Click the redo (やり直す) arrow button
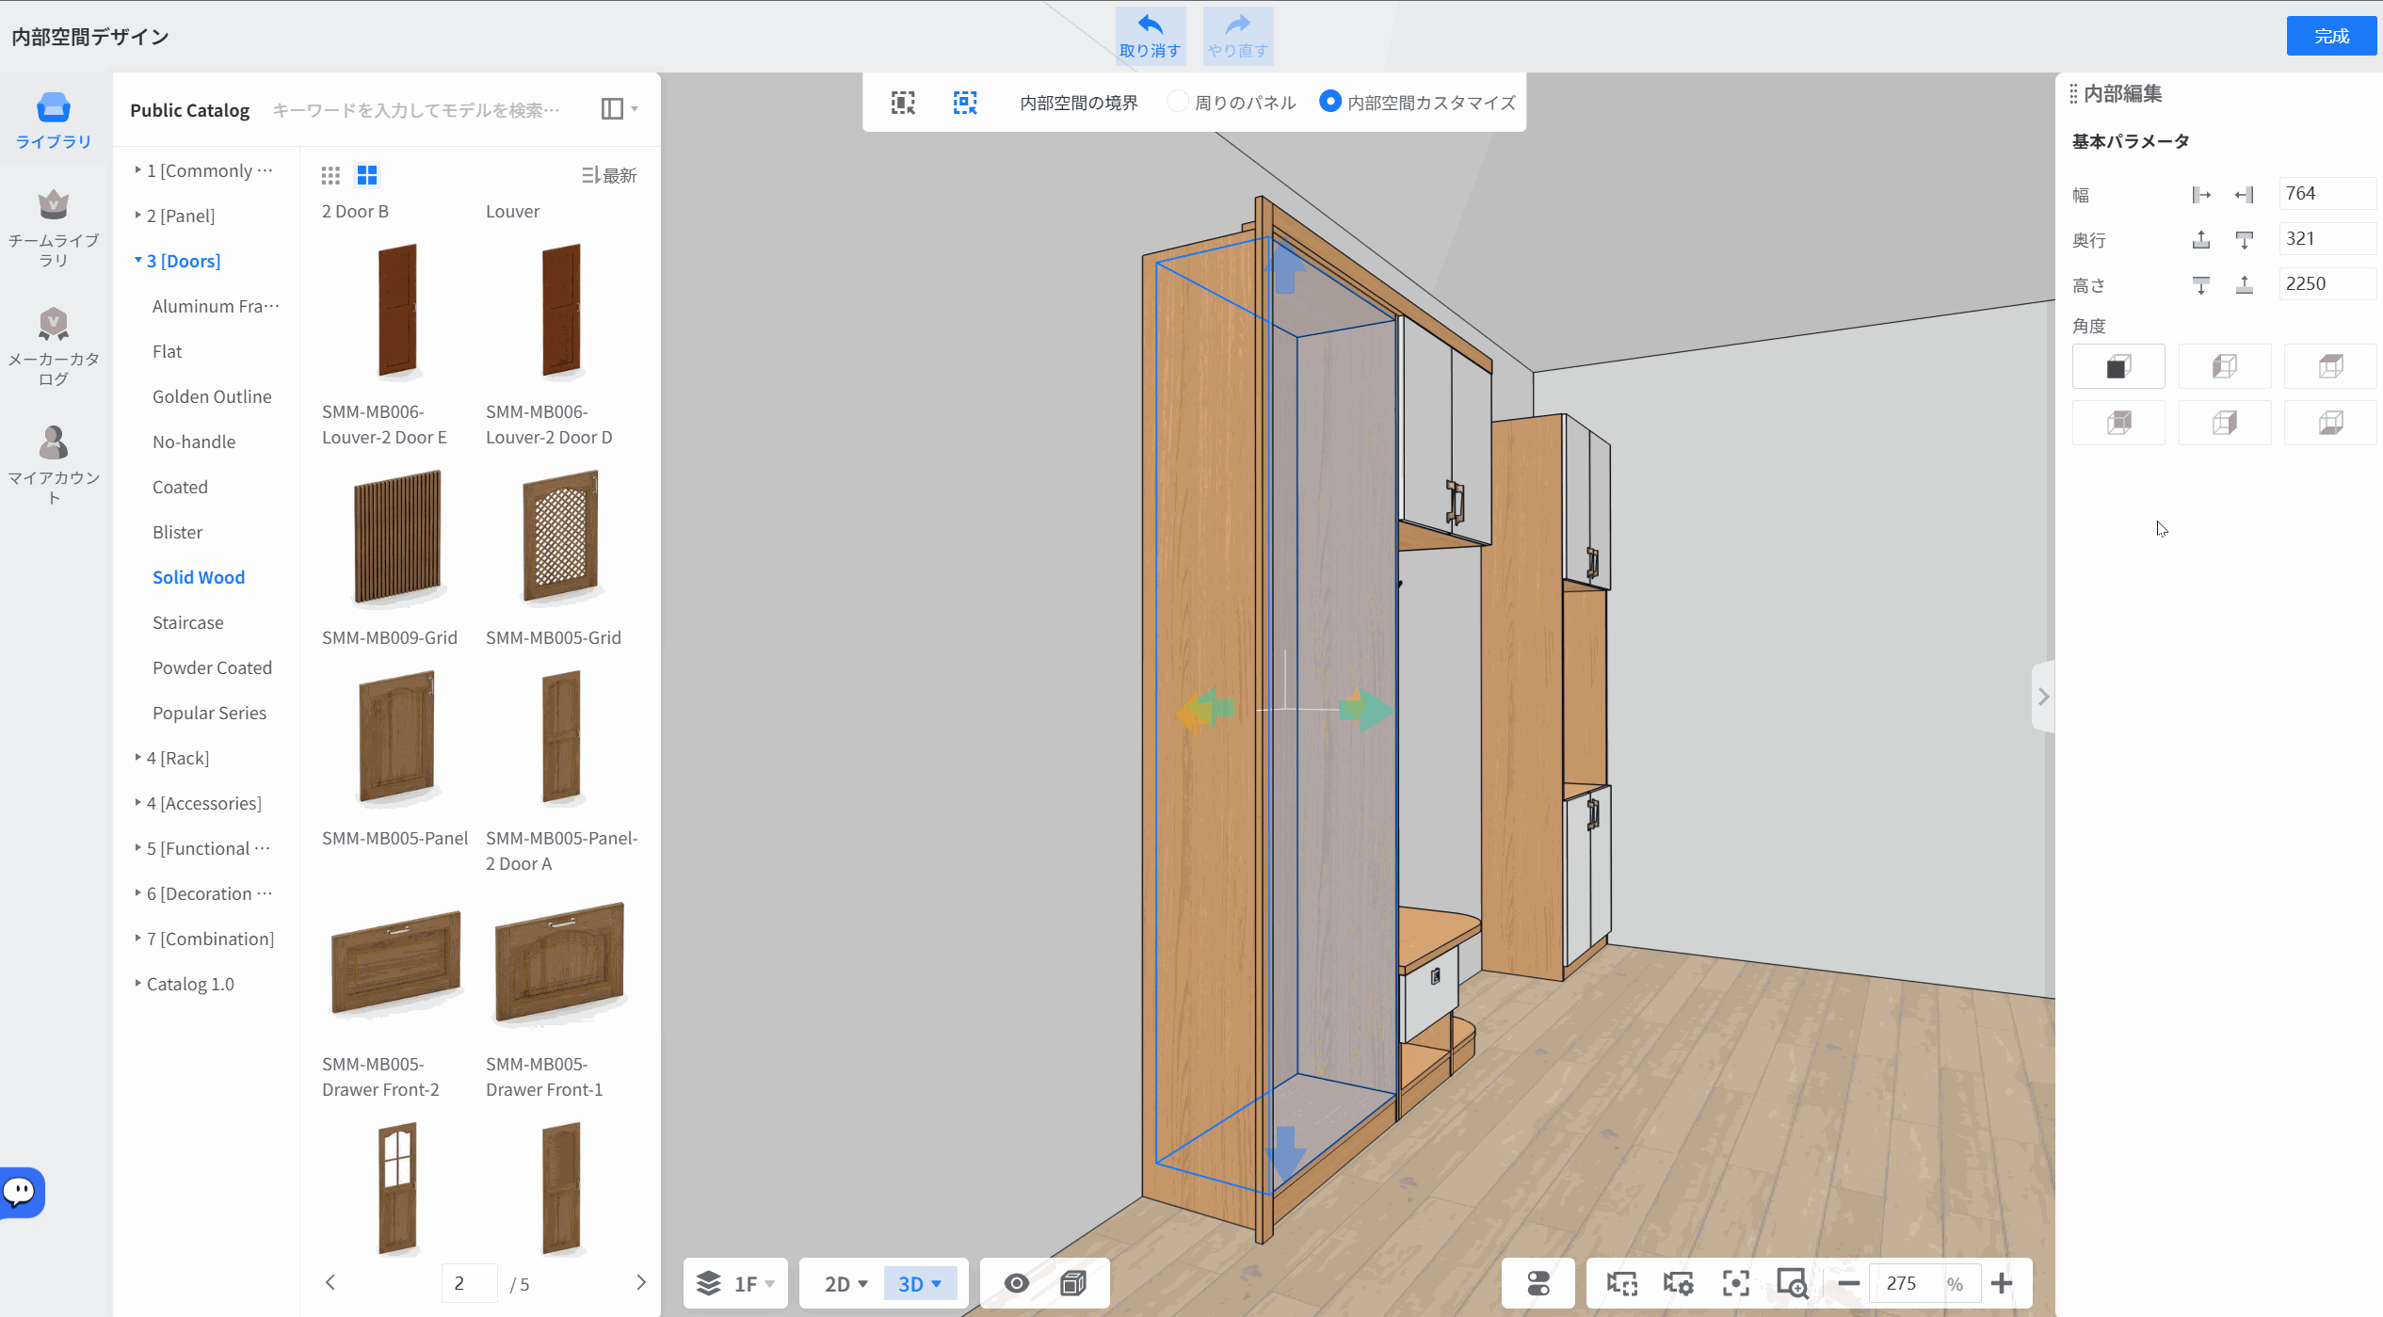The height and width of the screenshot is (1317, 2383). tap(1237, 36)
